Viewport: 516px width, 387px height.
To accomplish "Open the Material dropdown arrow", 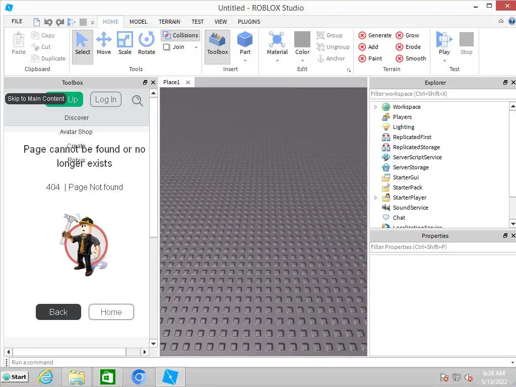I will [277, 60].
